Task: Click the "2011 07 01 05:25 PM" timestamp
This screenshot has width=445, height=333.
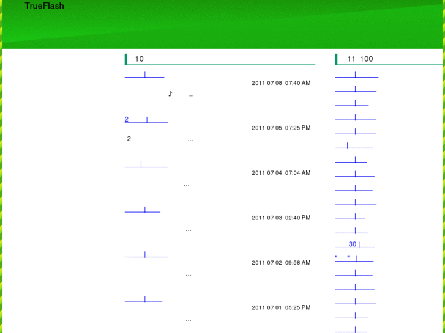Action: coord(281,307)
